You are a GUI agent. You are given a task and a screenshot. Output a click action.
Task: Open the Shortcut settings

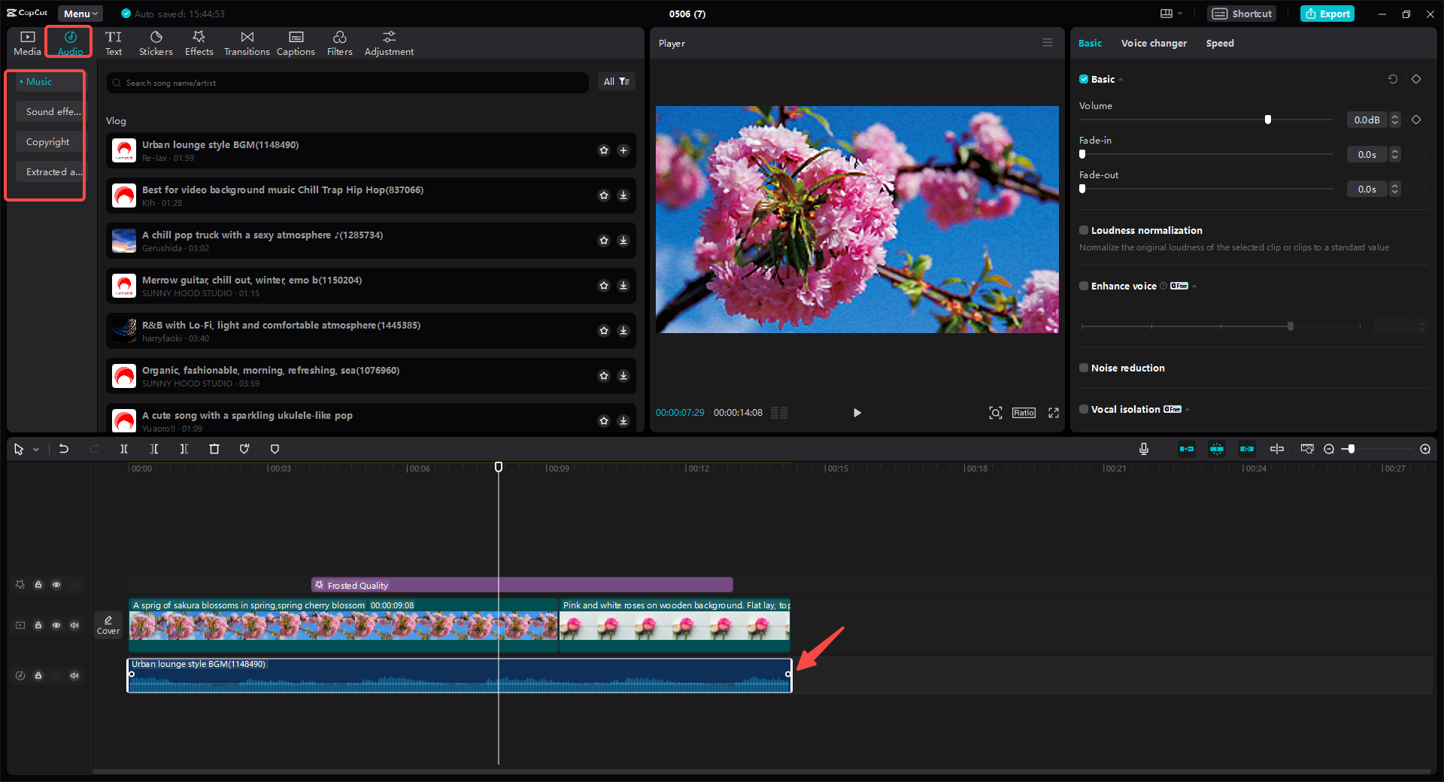[1241, 14]
